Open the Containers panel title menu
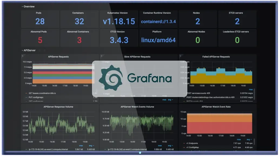The image size is (279, 158). pos(78,13)
